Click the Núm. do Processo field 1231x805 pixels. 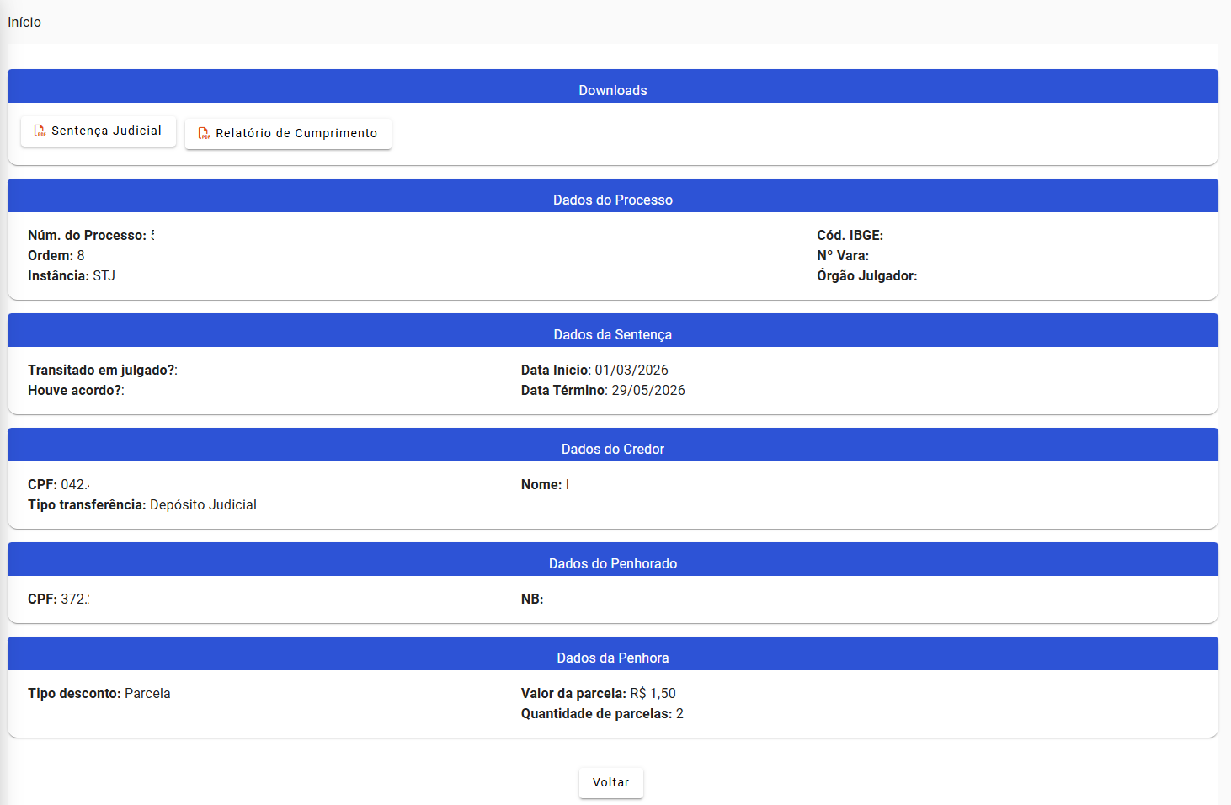(91, 235)
